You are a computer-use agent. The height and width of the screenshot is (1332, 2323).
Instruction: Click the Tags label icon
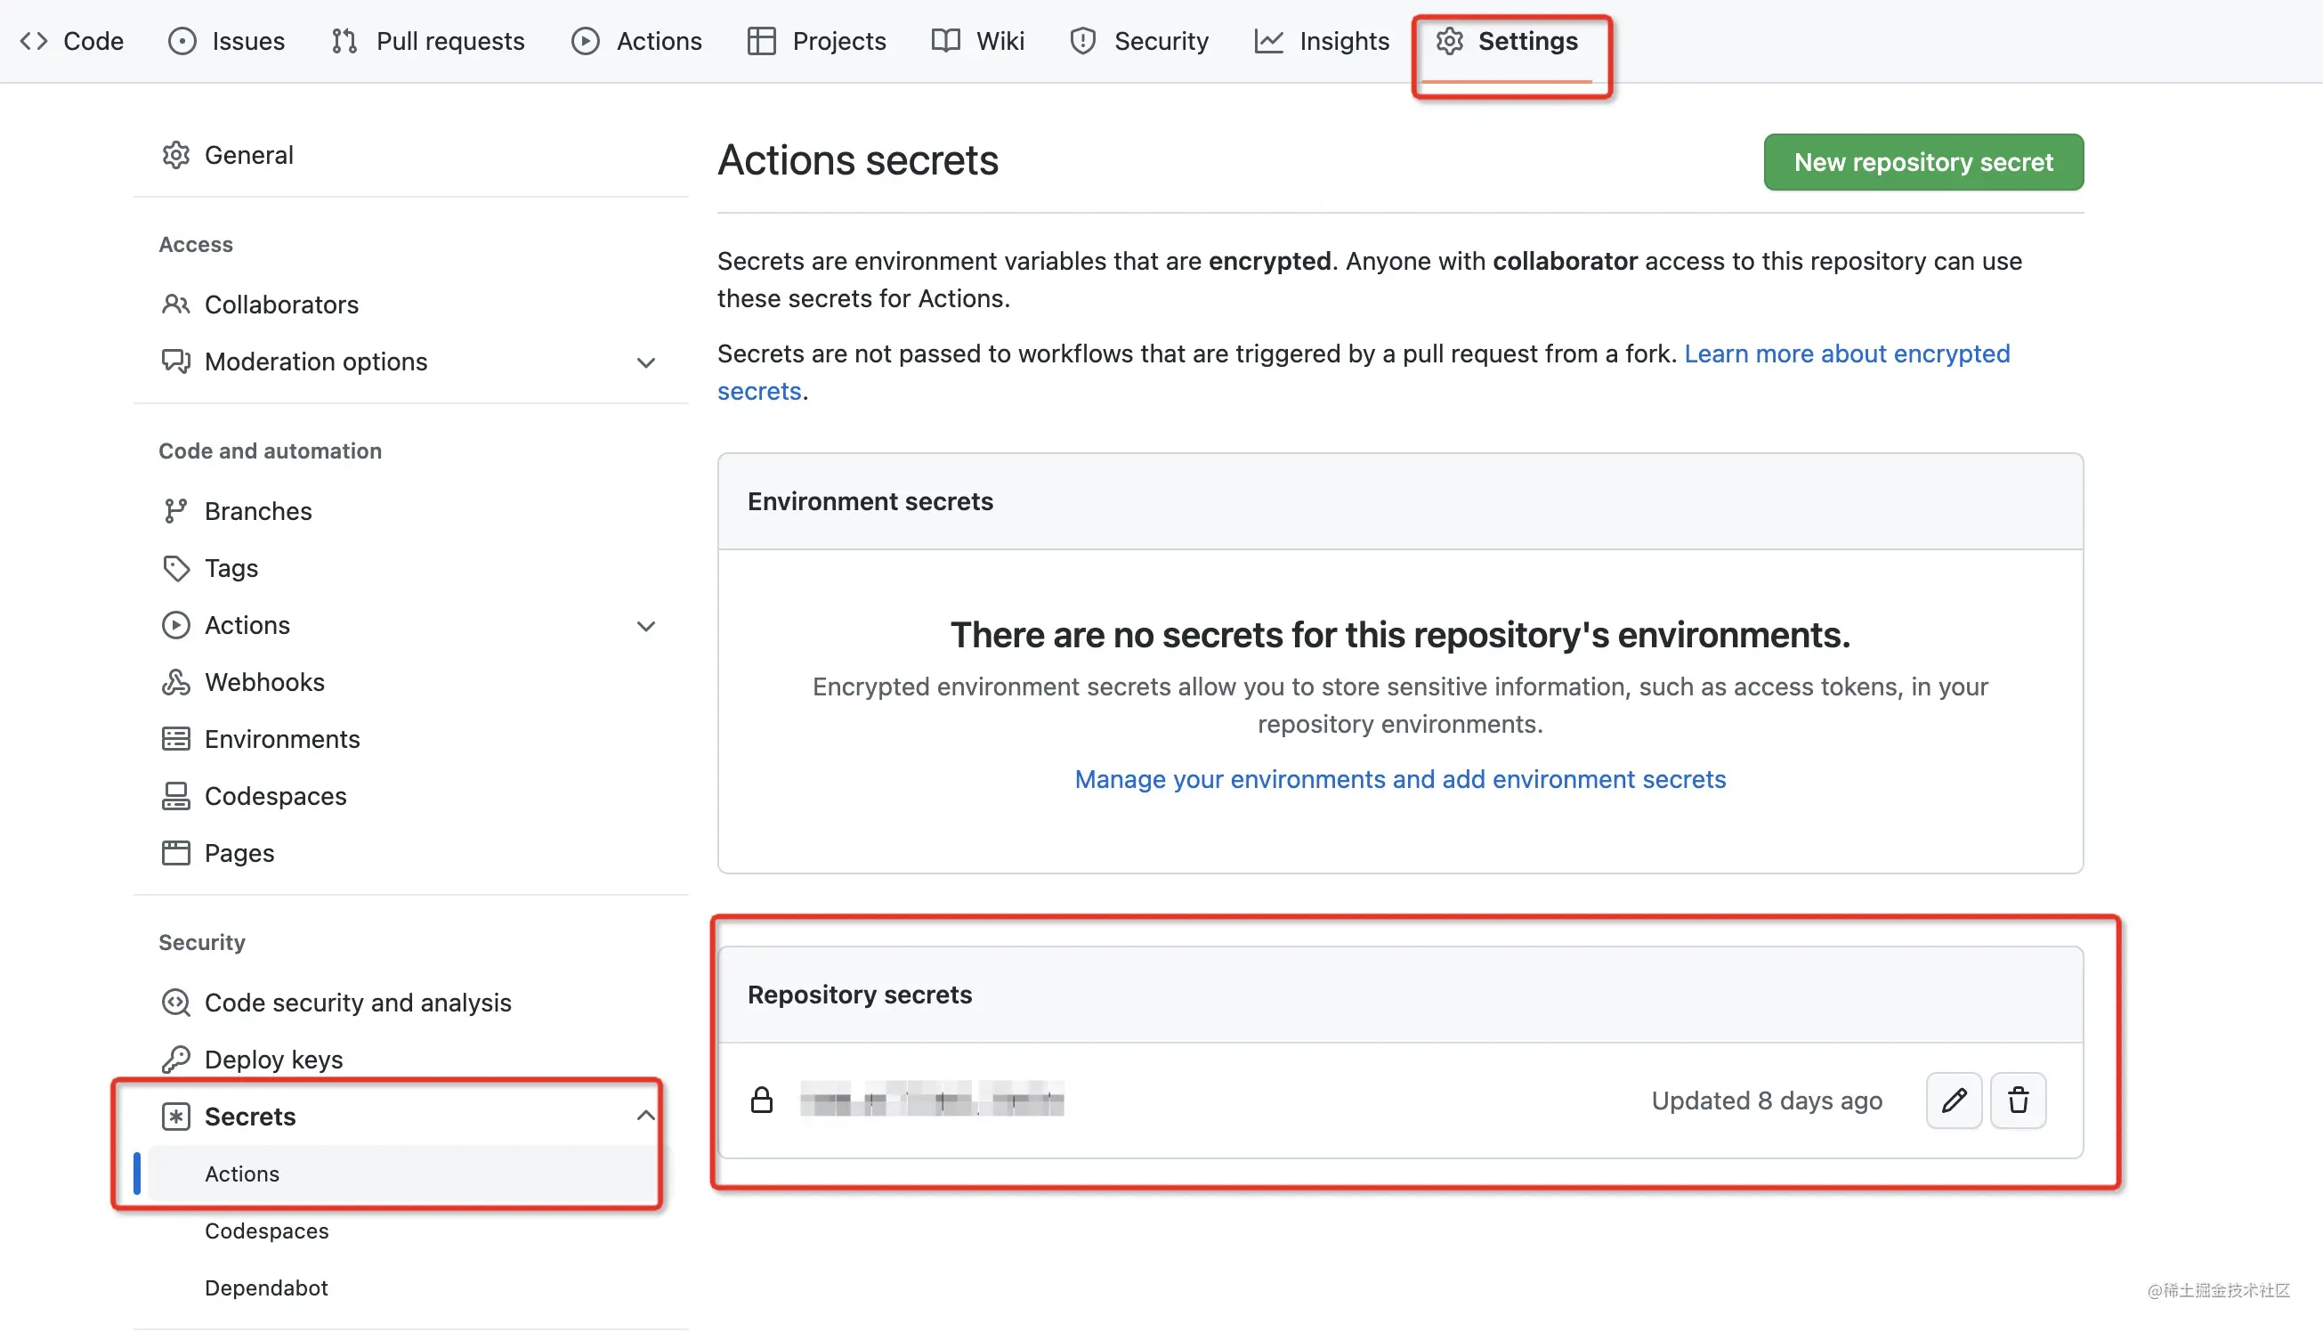click(175, 568)
